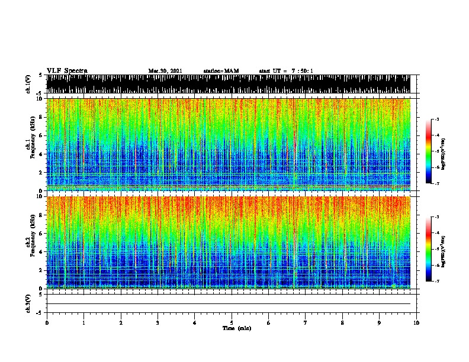Click the "-7" value at the bottom of the ch.2 colorbar

[x=436, y=282]
